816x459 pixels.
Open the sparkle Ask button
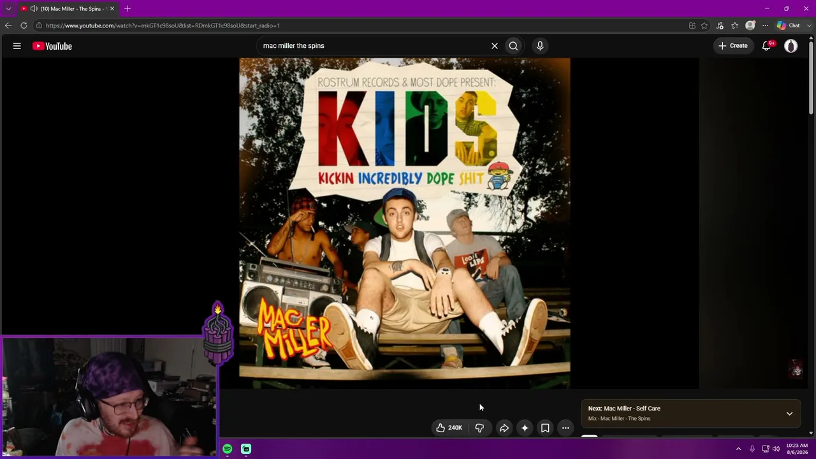point(525,428)
